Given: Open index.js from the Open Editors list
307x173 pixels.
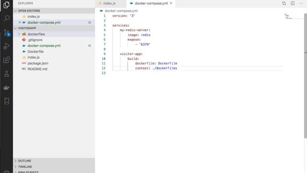Looking at the screenshot, I should [54, 17].
